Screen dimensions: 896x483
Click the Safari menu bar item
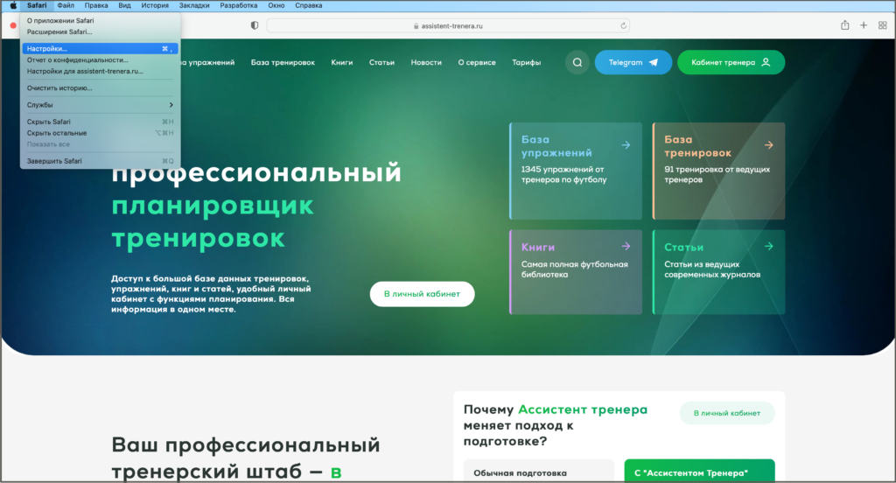tap(37, 5)
